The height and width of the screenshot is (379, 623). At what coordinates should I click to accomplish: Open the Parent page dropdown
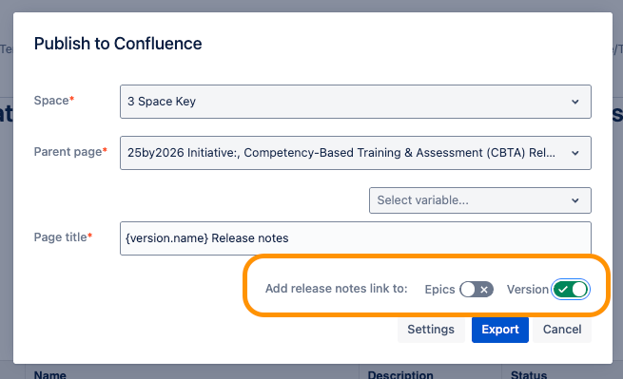(355, 153)
